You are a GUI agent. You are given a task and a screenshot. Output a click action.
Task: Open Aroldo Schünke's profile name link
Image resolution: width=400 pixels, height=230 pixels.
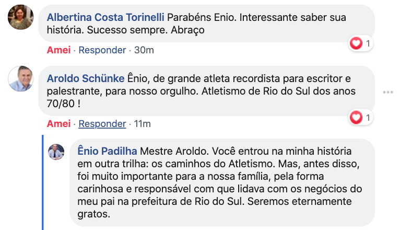(x=86, y=78)
